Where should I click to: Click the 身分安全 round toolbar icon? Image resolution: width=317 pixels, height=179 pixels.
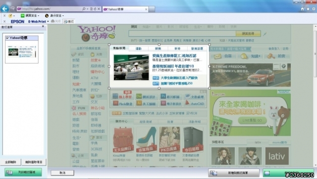(47, 15)
